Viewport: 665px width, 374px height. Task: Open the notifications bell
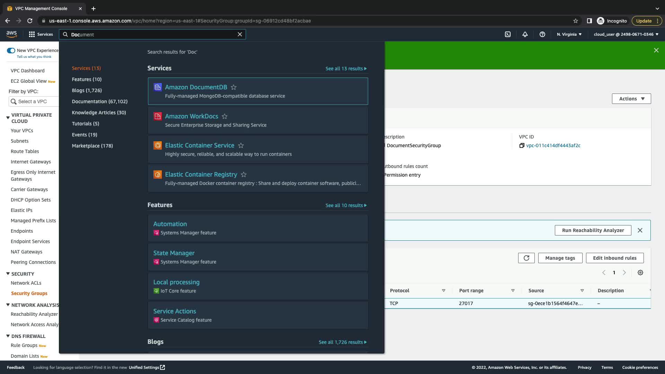tap(525, 34)
